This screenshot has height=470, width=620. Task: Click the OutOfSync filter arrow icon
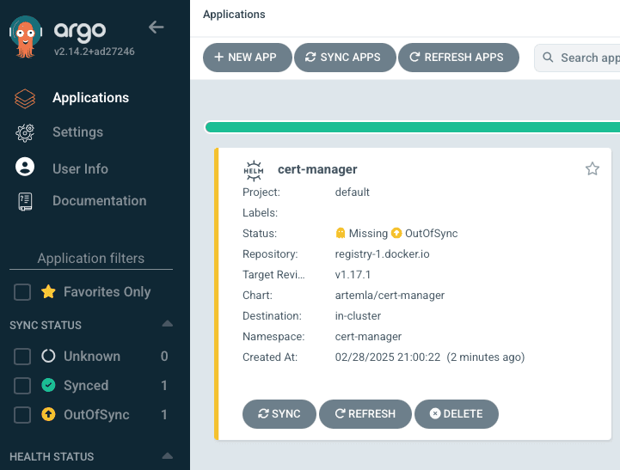(x=48, y=414)
